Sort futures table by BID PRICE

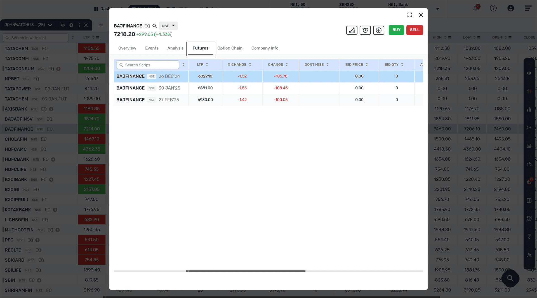[x=366, y=65]
